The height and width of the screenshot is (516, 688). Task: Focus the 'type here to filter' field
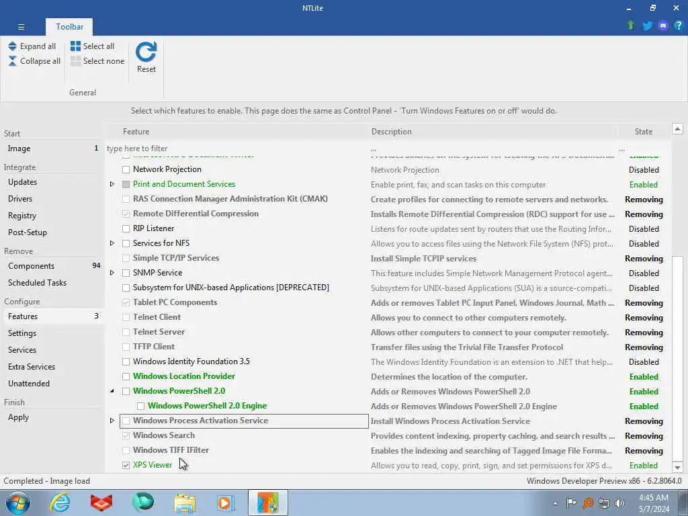pos(237,148)
